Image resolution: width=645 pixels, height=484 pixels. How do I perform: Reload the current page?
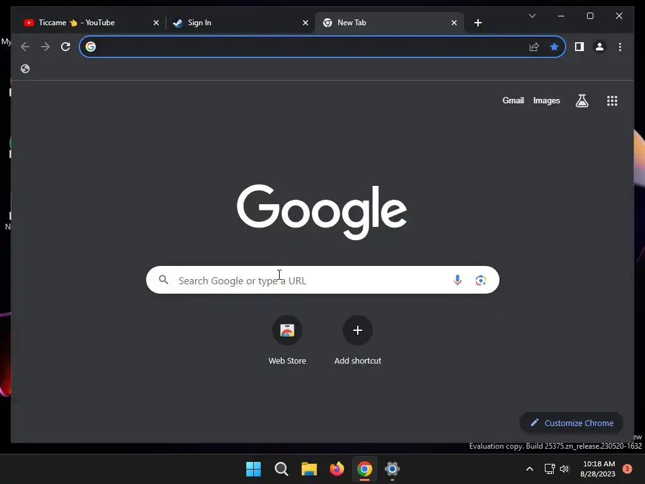[x=66, y=47]
